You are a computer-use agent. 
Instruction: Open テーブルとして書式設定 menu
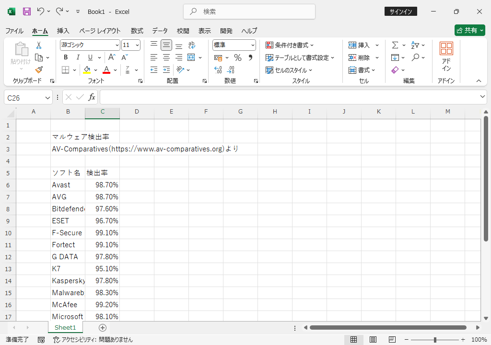pyautogui.click(x=300, y=57)
